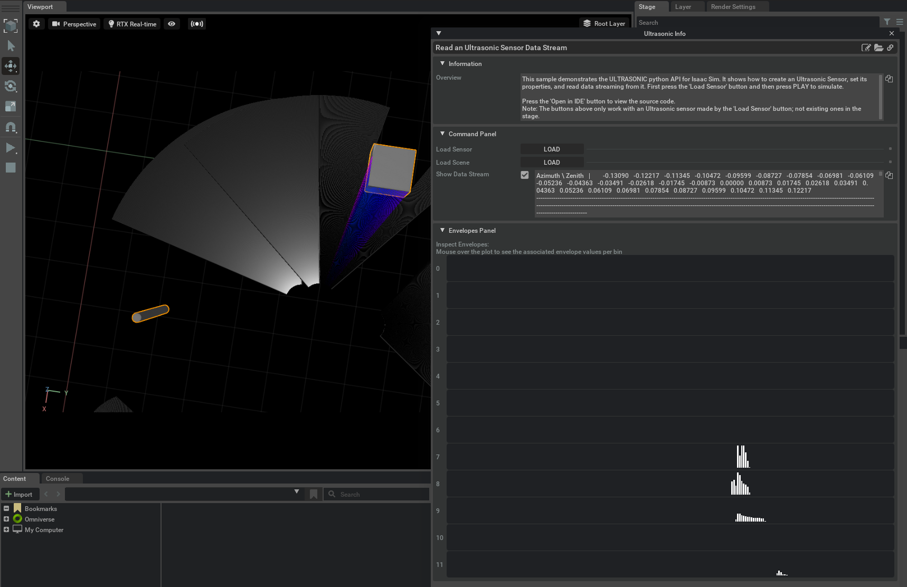The width and height of the screenshot is (907, 587).
Task: Copy the data stream text
Action: pos(889,175)
